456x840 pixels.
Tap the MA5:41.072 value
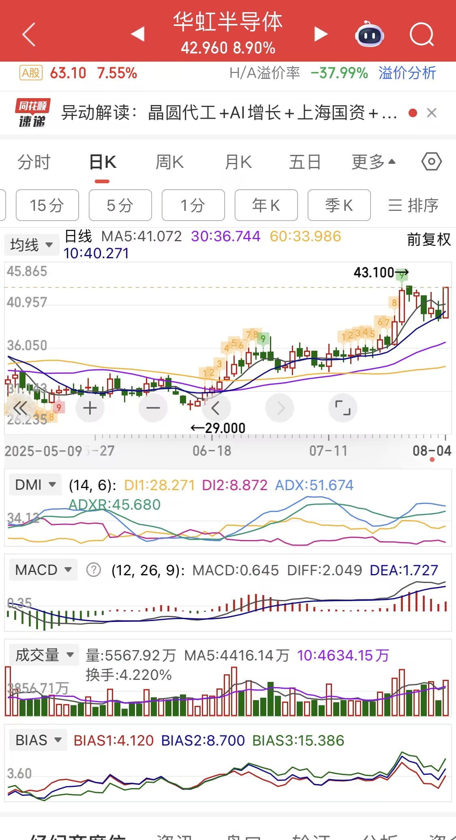(x=141, y=236)
